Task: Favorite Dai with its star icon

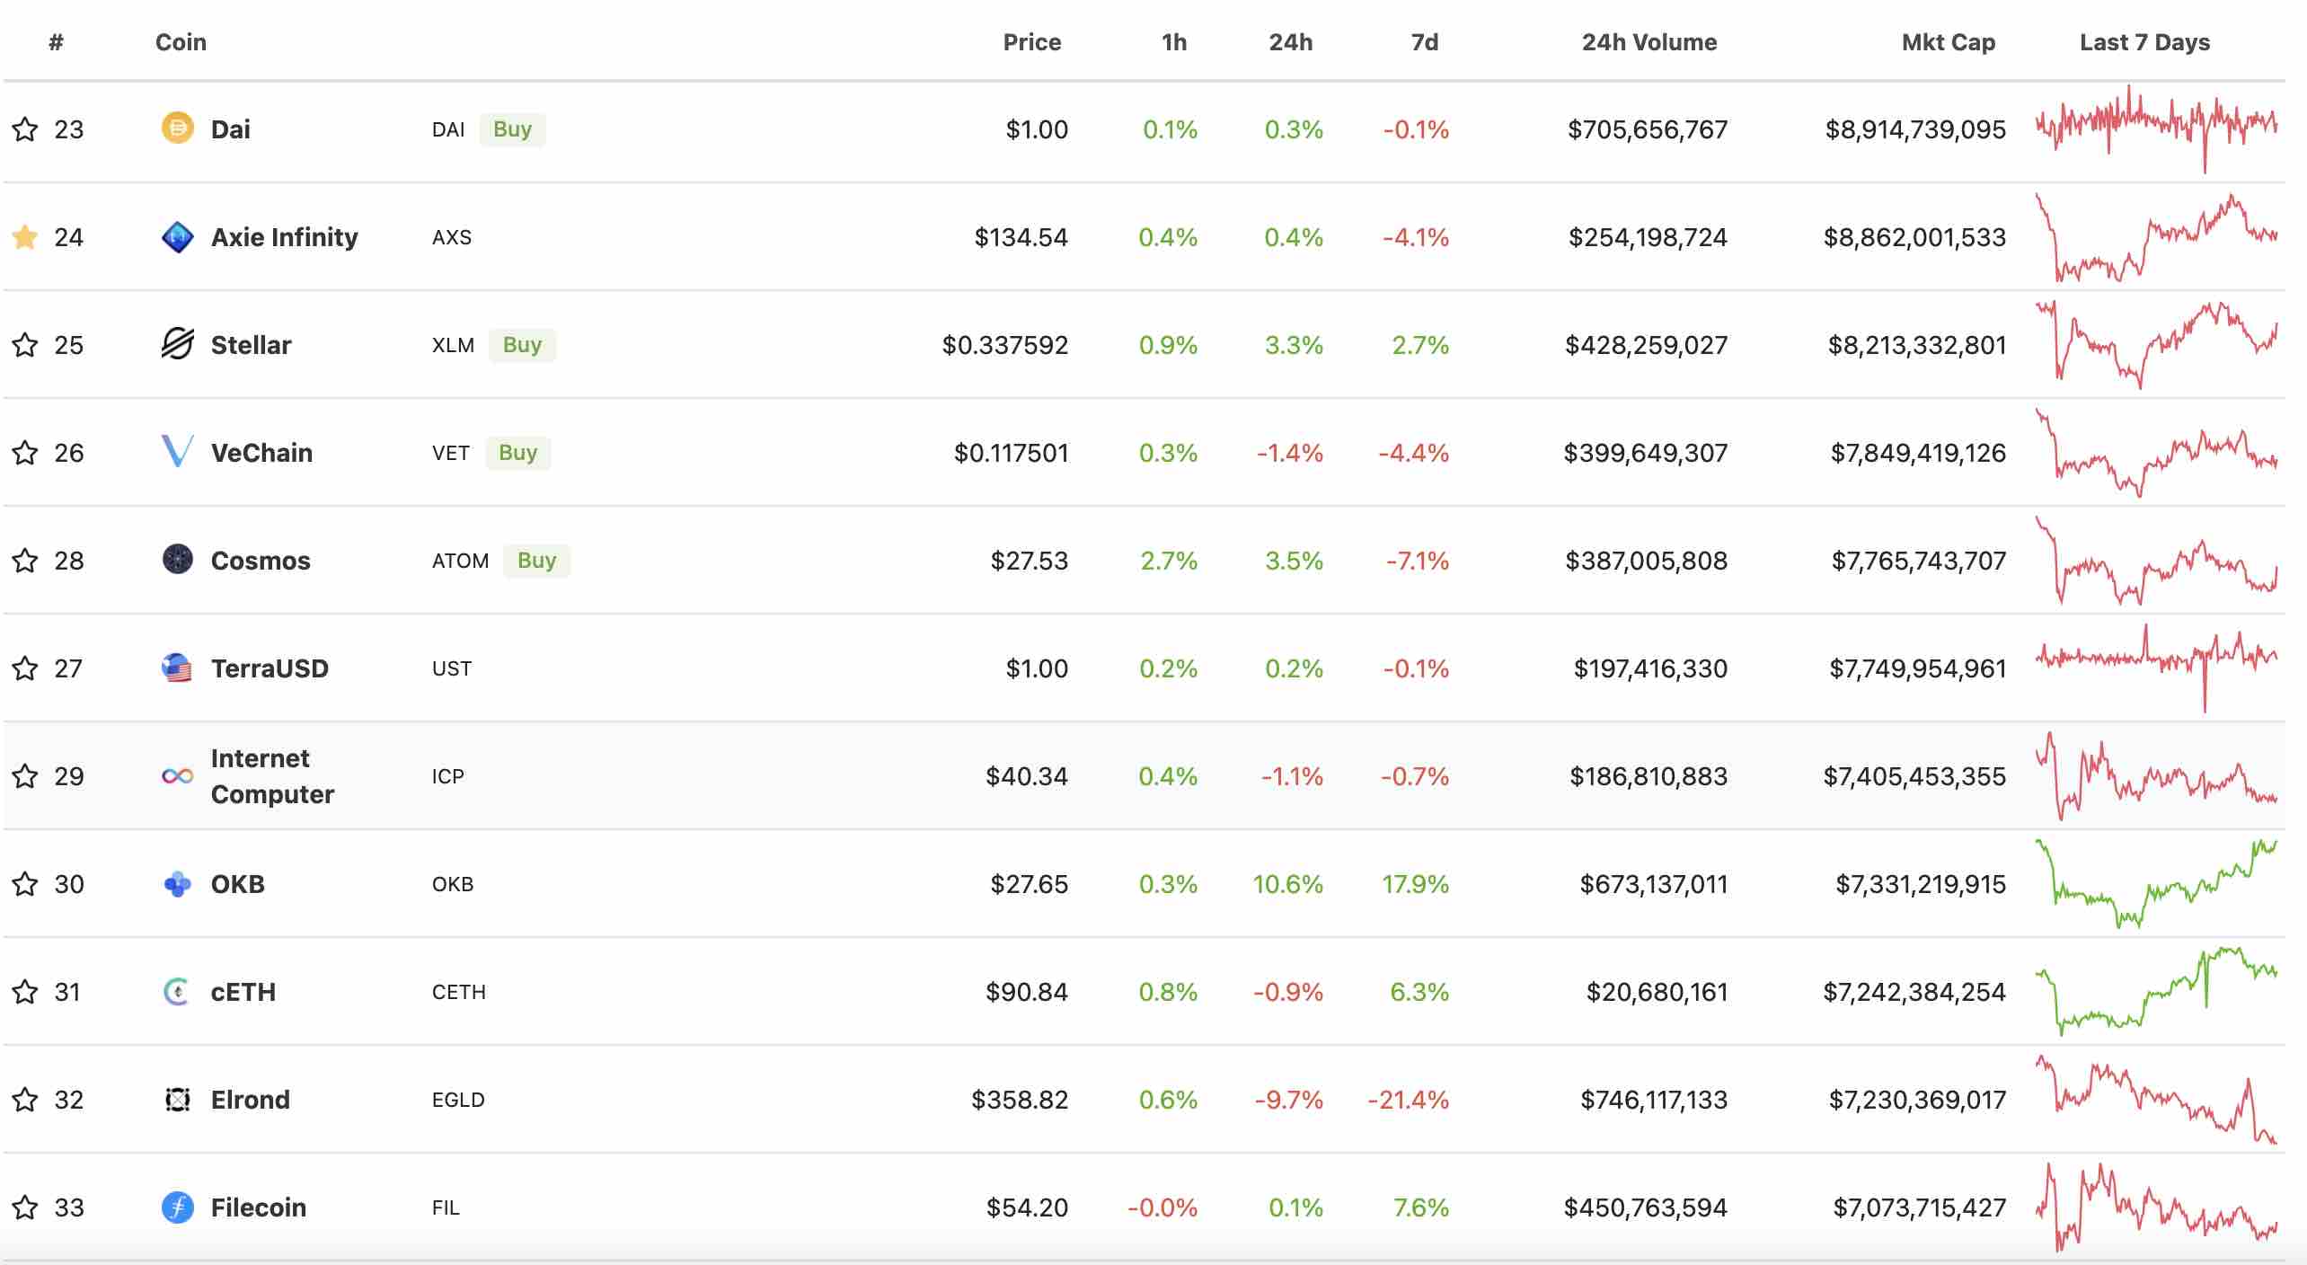Action: [x=25, y=128]
